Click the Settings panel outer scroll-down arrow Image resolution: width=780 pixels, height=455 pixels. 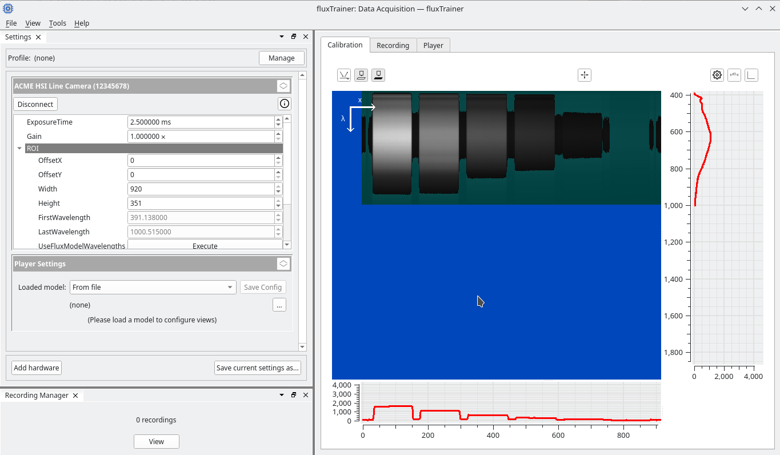point(303,346)
